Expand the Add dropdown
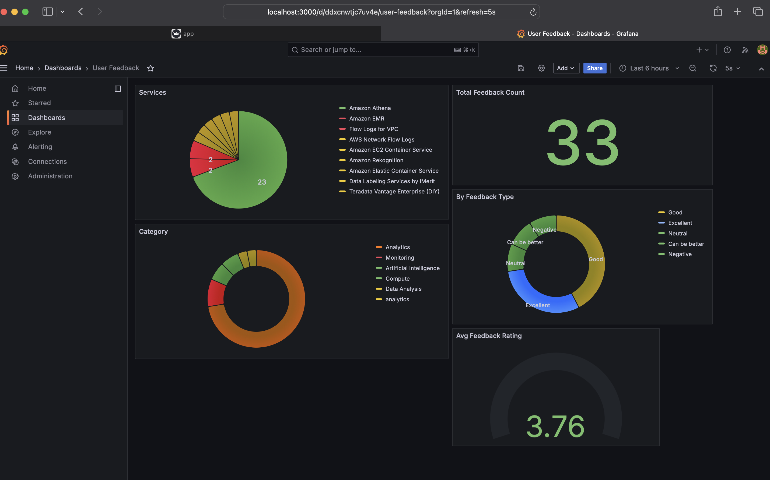The width and height of the screenshot is (770, 480). (566, 68)
